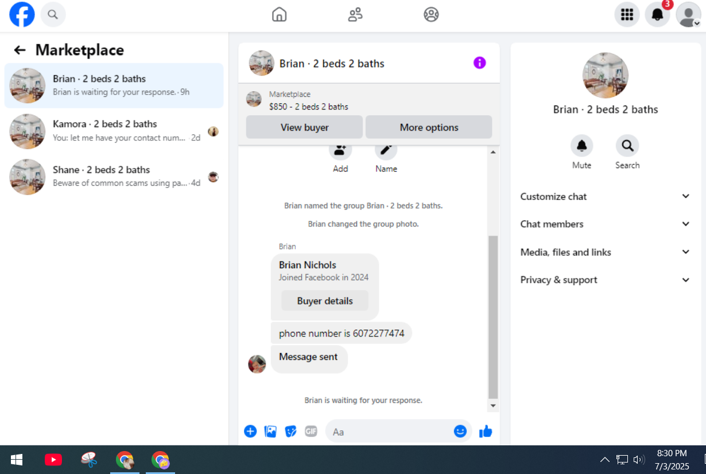Open the notifications bell with 3 alerts
Screen dimensions: 706x474
coord(658,14)
